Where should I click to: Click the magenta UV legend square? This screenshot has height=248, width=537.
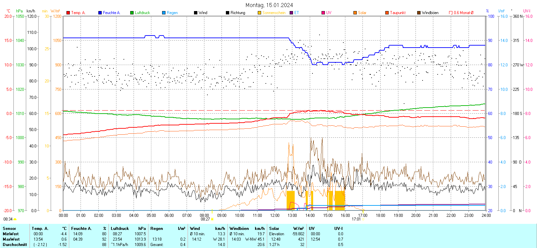tap(323, 13)
